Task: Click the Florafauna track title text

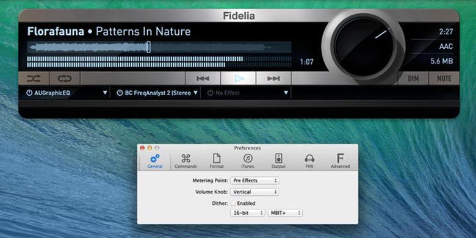Action: pyautogui.click(x=56, y=32)
